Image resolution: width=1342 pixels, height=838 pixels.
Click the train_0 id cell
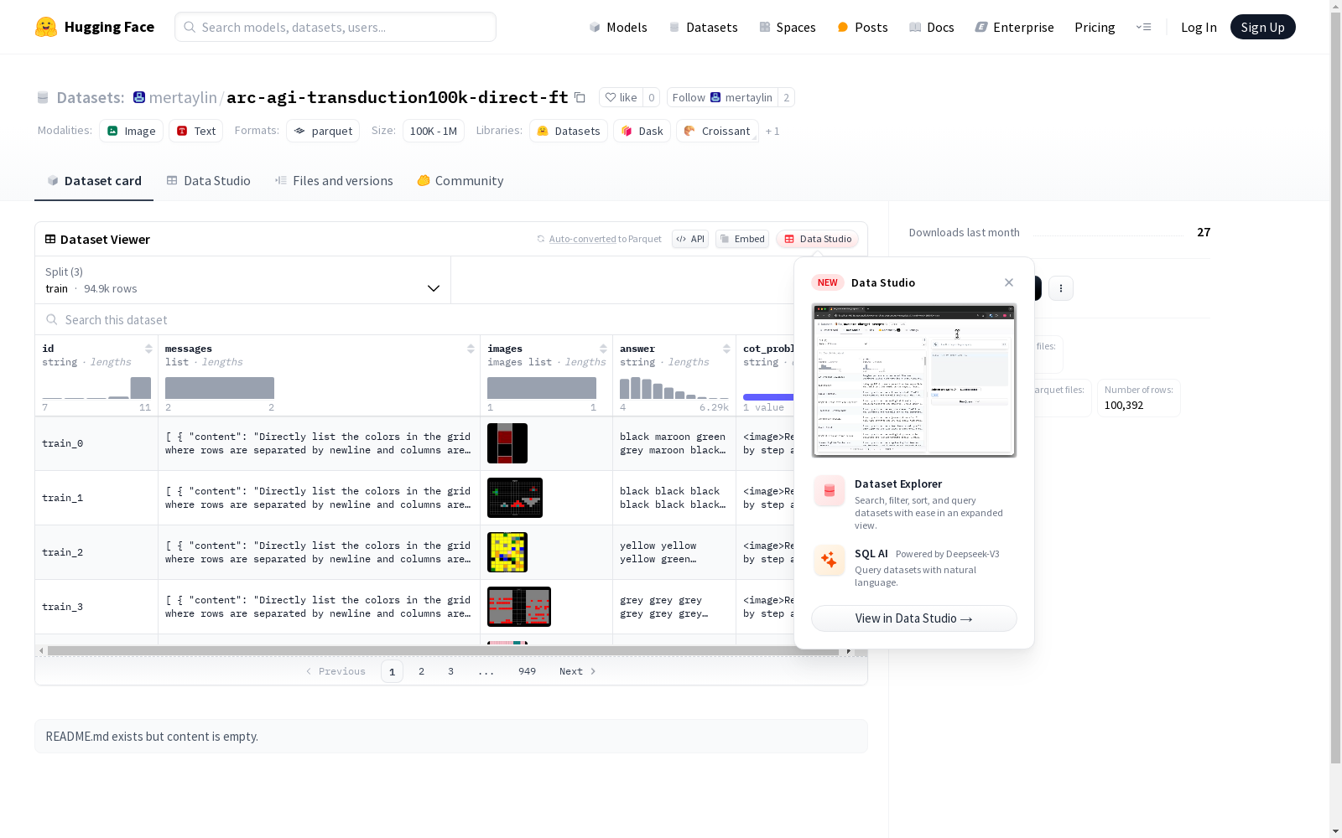(x=96, y=443)
